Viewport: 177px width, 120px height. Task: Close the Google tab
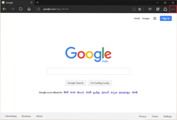coord(31,3)
